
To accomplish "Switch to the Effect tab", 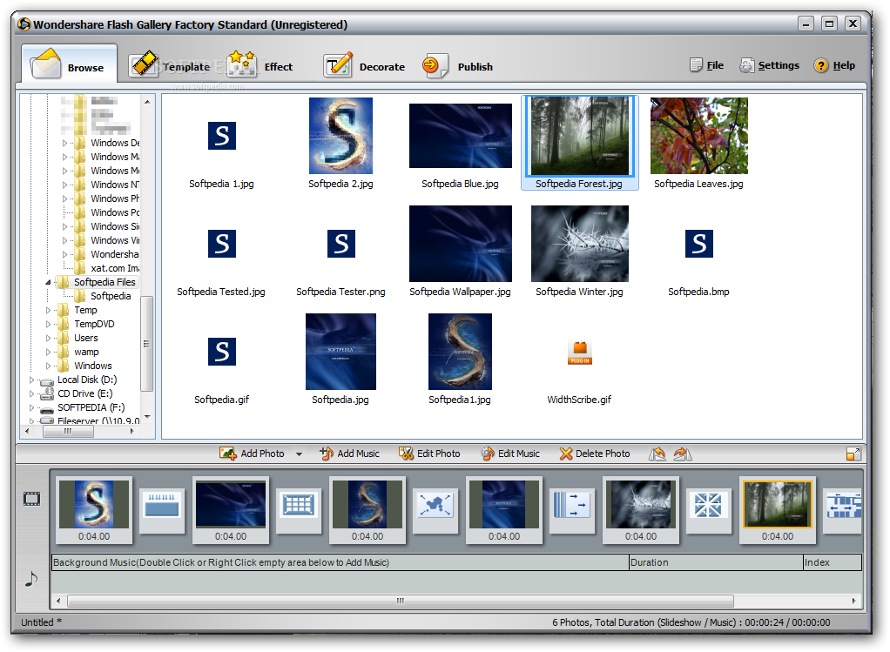I will click(x=260, y=66).
